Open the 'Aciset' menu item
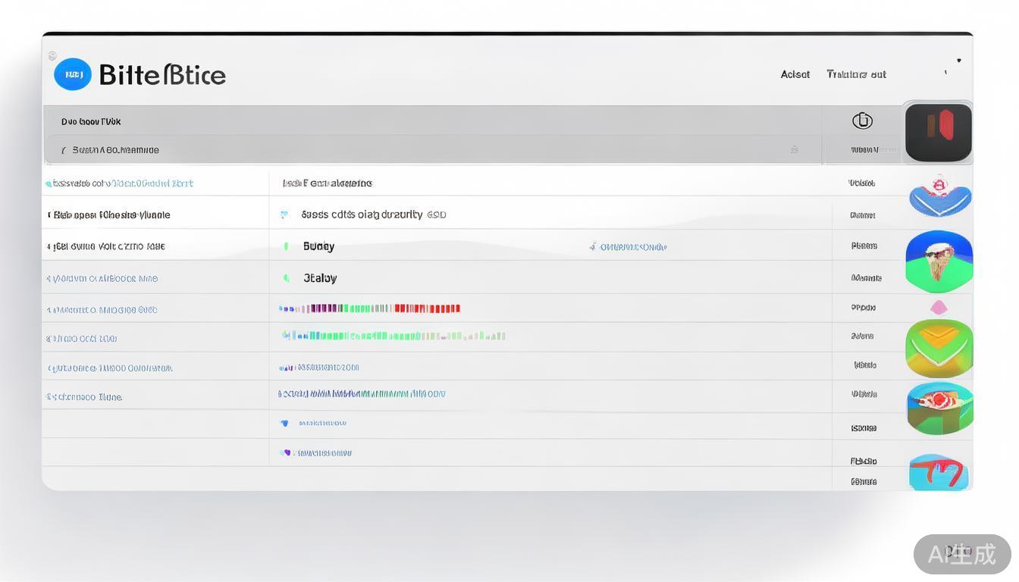 click(x=795, y=74)
